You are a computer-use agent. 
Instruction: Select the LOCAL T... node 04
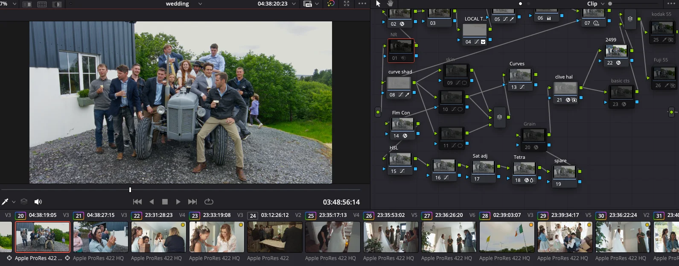(x=475, y=34)
